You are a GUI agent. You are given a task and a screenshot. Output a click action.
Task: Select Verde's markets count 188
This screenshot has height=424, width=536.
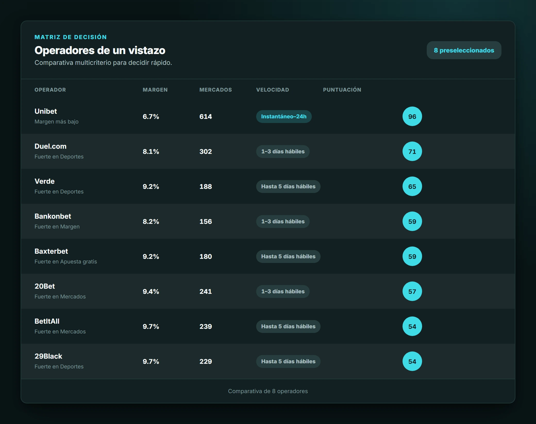206,187
